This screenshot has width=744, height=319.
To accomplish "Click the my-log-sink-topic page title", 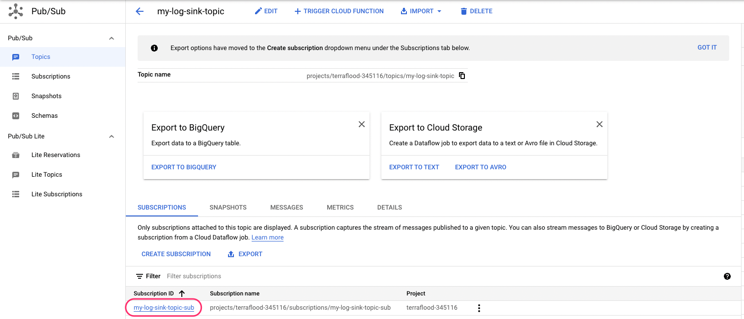I will (191, 11).
